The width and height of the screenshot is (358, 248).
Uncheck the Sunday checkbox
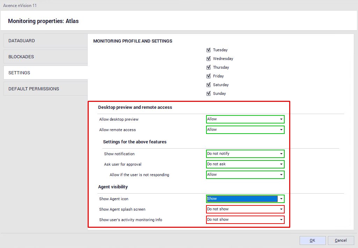209,93
